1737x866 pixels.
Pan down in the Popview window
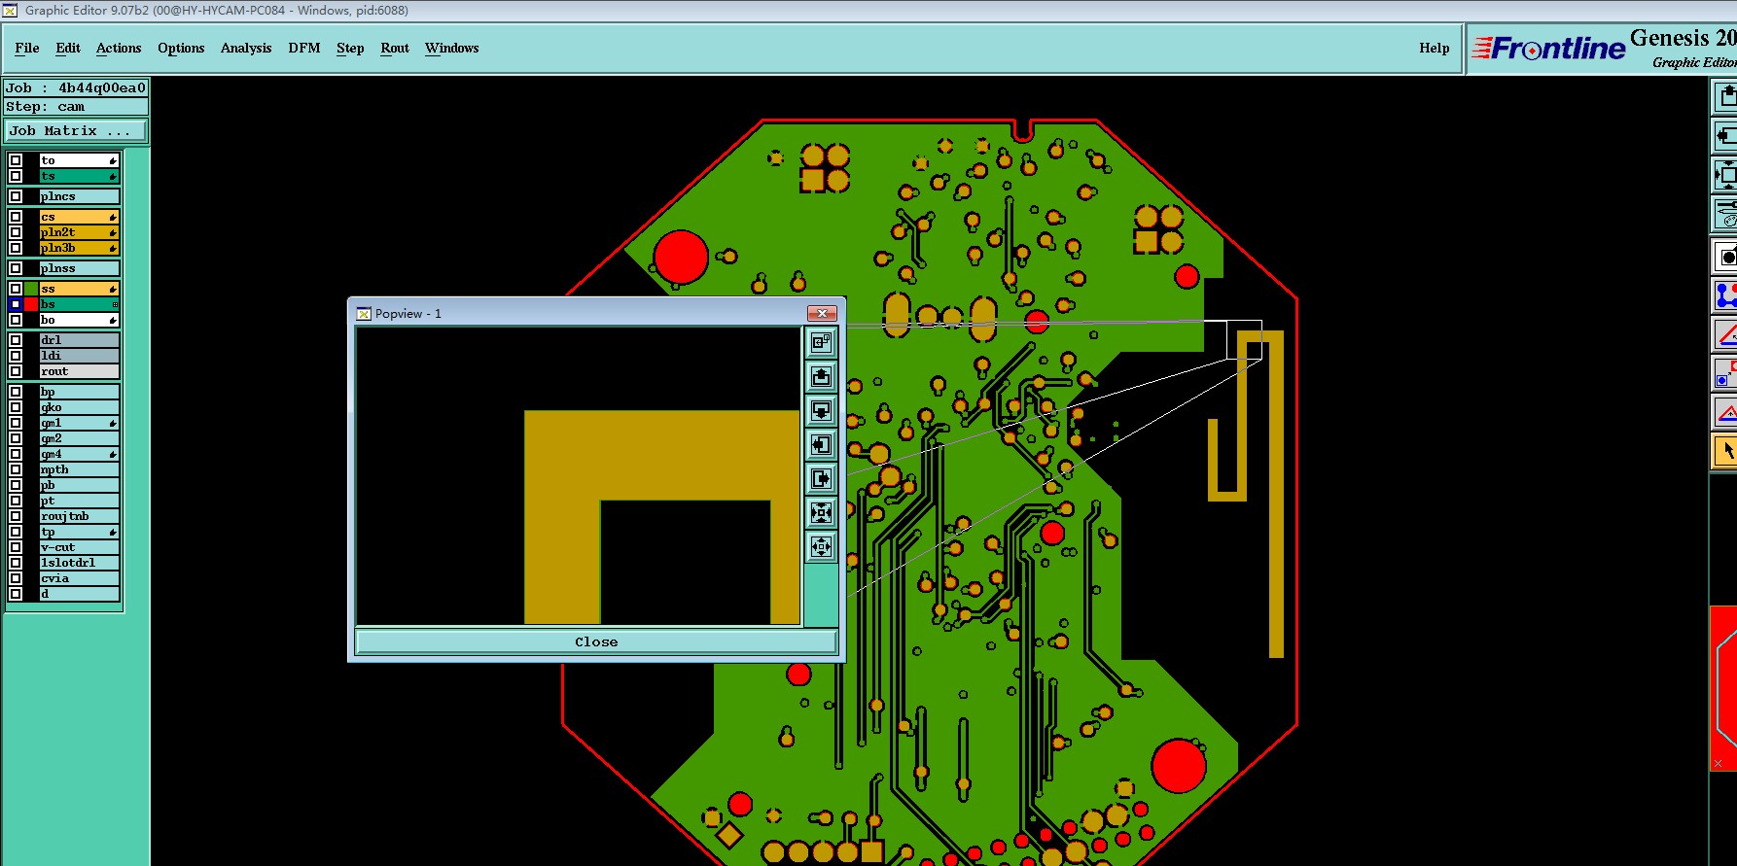point(822,410)
